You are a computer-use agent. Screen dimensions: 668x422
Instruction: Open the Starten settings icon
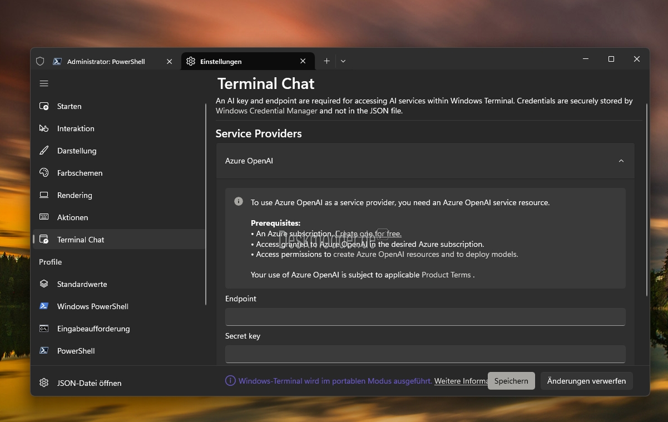point(44,106)
